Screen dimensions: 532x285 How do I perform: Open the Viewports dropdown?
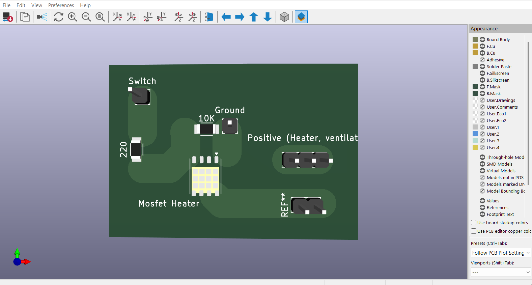click(501, 272)
